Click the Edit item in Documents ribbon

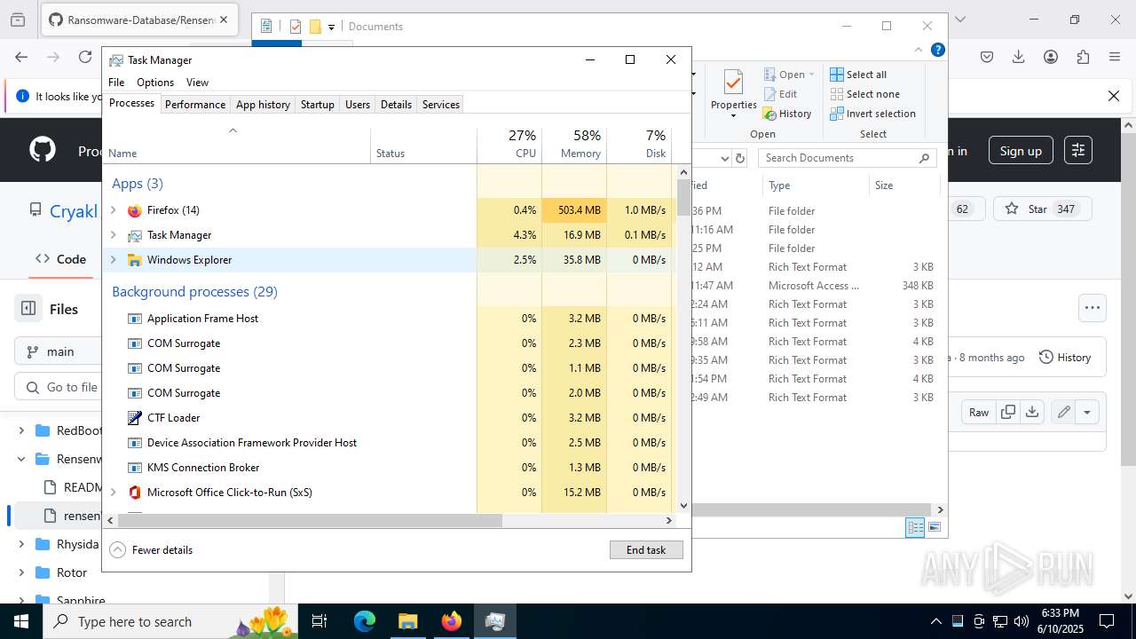tap(780, 94)
